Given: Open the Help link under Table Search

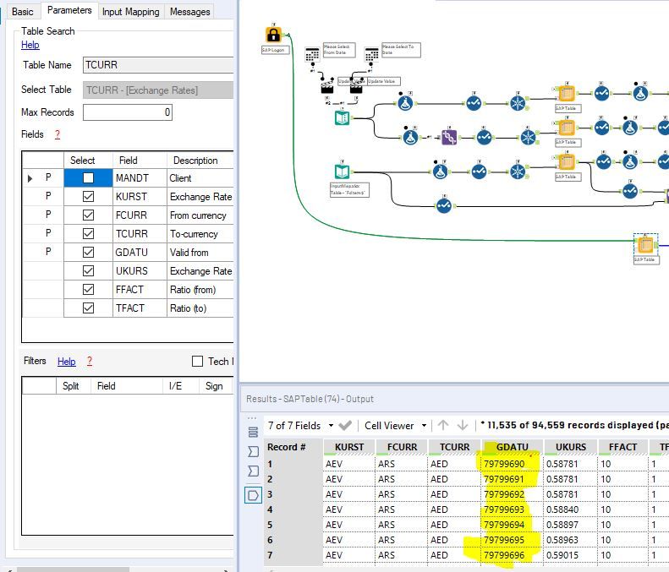Looking at the screenshot, I should (30, 45).
